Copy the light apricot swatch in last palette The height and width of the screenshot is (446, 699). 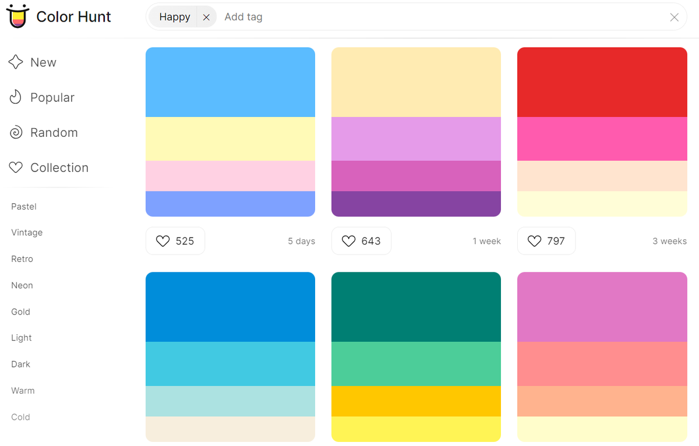coord(602,401)
